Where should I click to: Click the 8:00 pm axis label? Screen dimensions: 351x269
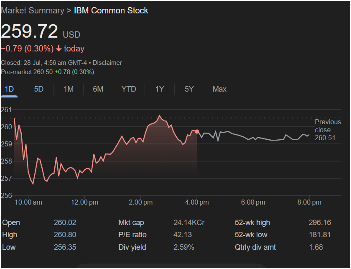coord(309,202)
